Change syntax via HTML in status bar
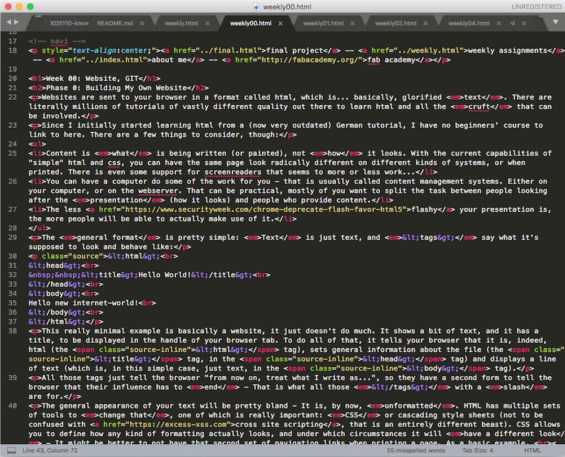Screen dimensions: 565x457 pyautogui.click(x=532, y=450)
